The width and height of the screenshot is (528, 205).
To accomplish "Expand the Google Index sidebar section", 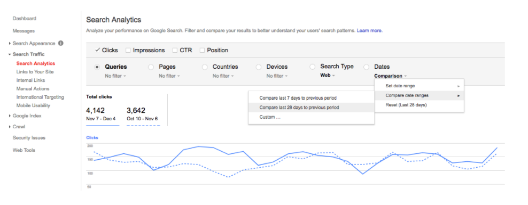I will pyautogui.click(x=10, y=116).
